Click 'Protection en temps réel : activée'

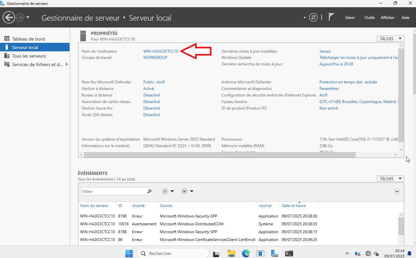click(348, 82)
